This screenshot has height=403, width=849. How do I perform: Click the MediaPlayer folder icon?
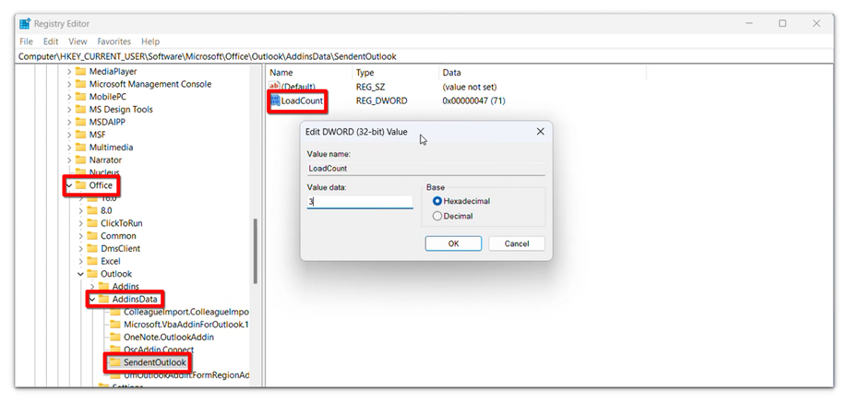[x=80, y=71]
